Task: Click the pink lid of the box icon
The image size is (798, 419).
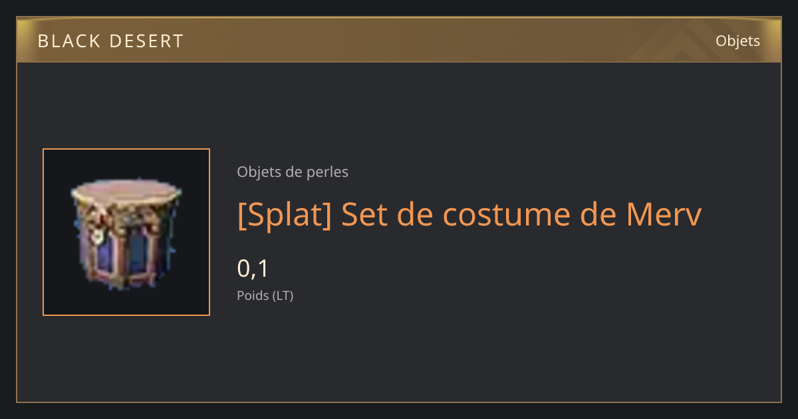Action: (126, 192)
